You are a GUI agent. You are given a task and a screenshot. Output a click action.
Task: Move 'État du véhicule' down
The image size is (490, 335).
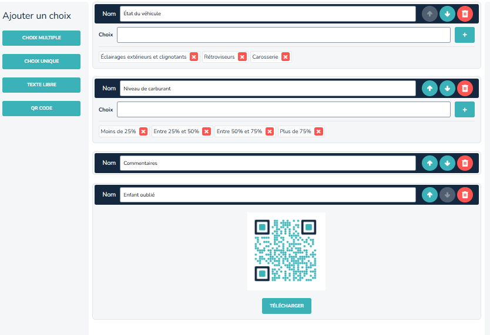[x=447, y=14]
